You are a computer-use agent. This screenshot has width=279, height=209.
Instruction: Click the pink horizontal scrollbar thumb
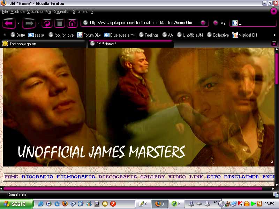point(133,188)
